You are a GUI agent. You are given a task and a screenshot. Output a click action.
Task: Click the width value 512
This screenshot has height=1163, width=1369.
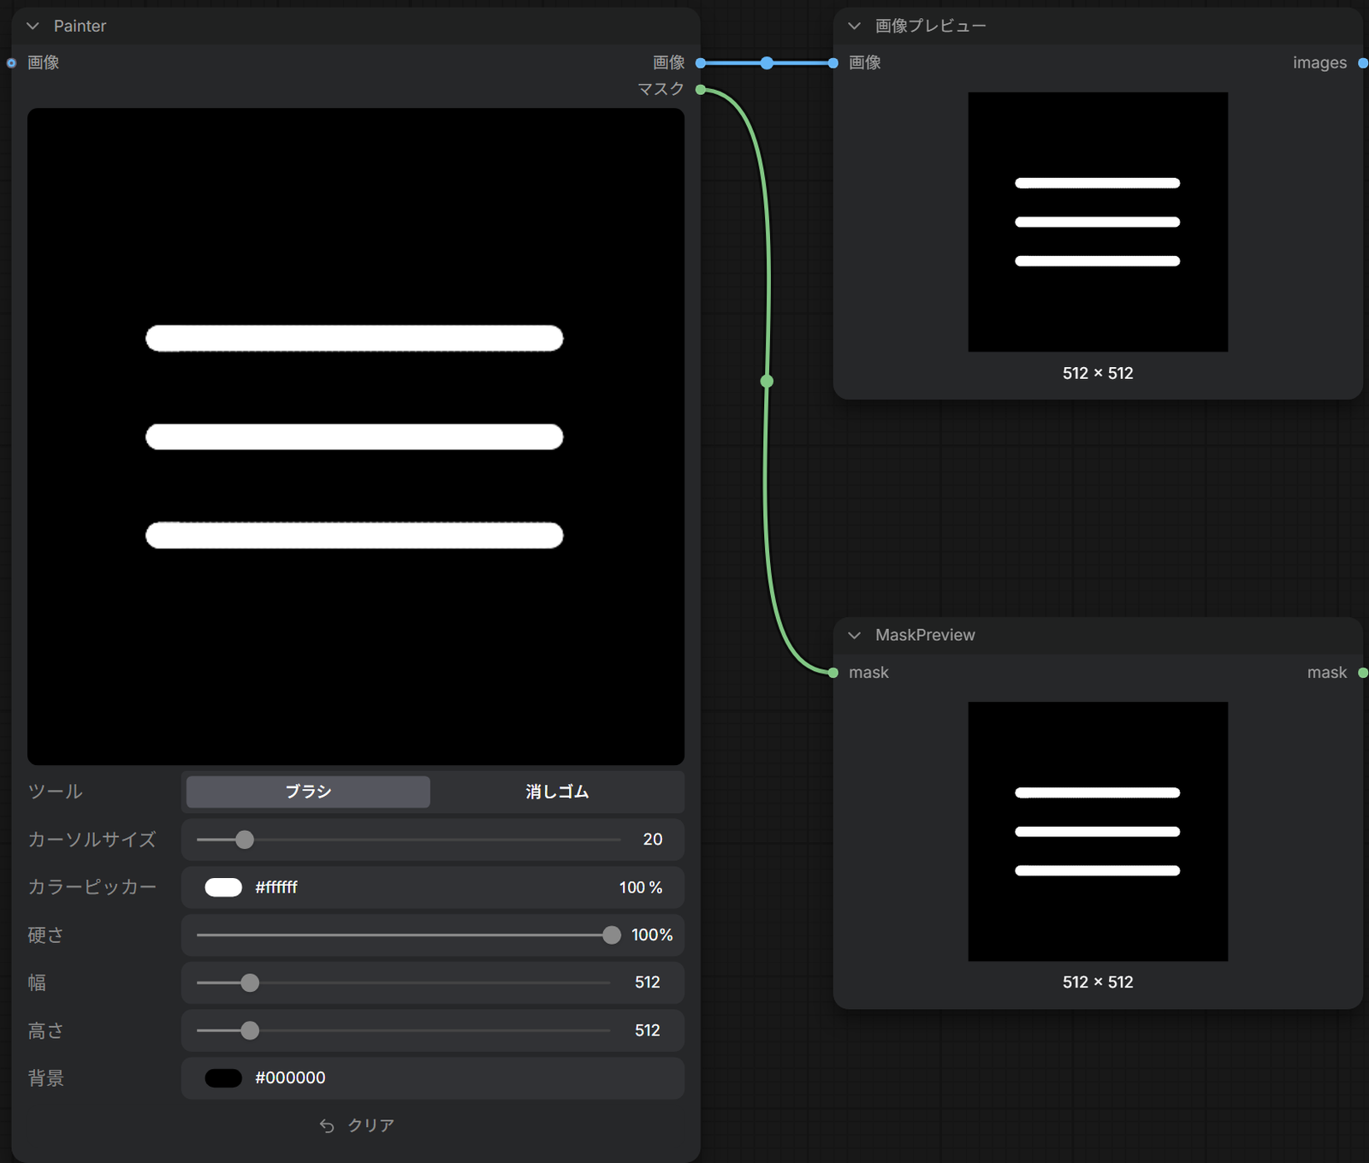pyautogui.click(x=648, y=982)
